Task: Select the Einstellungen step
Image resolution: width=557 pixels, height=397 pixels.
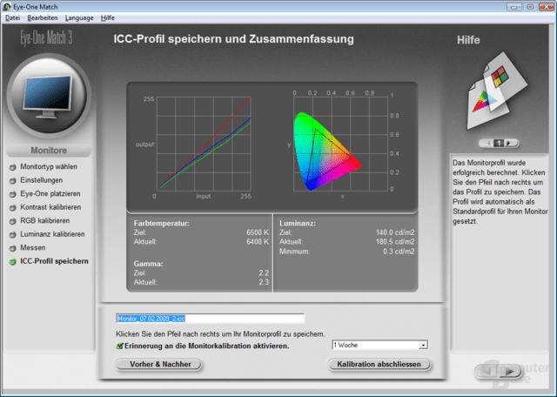Action: (41, 180)
